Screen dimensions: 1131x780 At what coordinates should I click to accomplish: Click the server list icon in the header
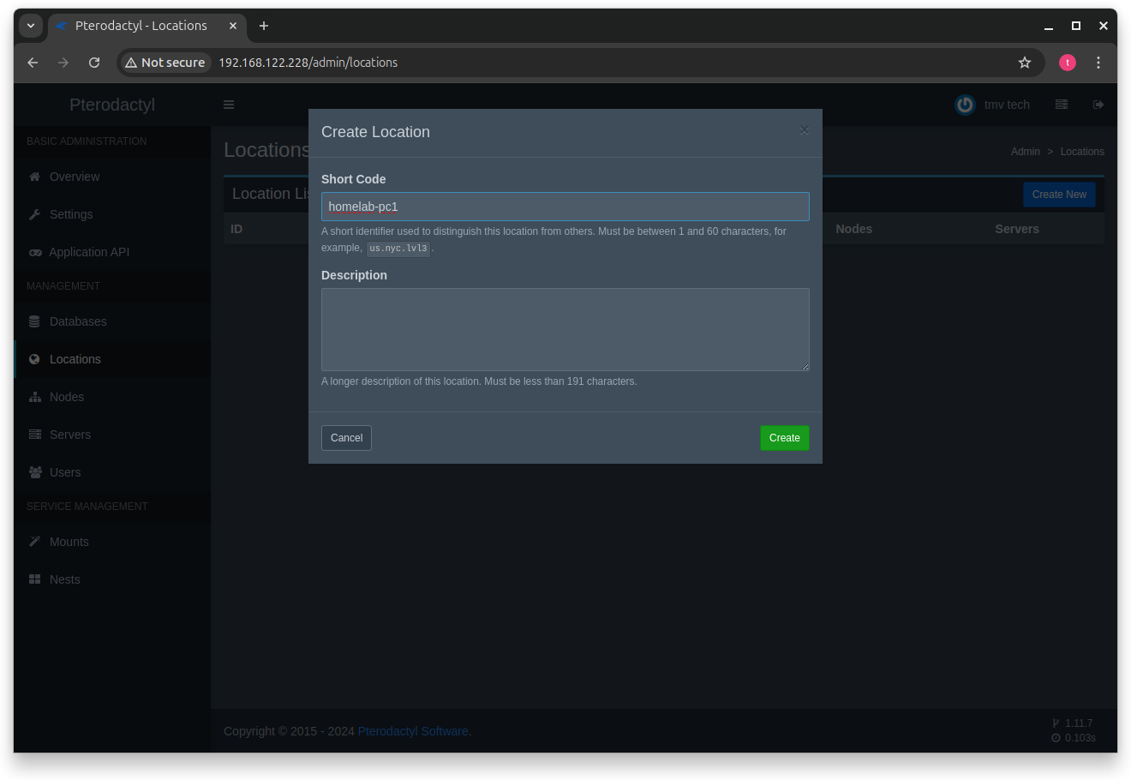click(x=1062, y=105)
